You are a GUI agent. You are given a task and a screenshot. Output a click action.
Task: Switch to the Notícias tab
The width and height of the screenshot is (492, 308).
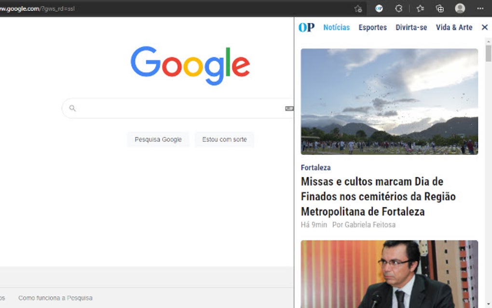[x=336, y=28]
